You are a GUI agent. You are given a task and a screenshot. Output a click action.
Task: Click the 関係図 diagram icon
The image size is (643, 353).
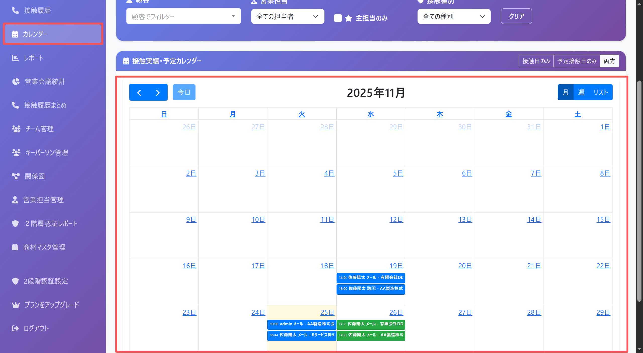[16, 176]
